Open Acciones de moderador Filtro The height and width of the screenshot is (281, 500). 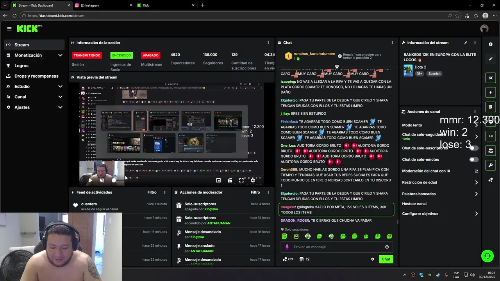click(x=255, y=192)
